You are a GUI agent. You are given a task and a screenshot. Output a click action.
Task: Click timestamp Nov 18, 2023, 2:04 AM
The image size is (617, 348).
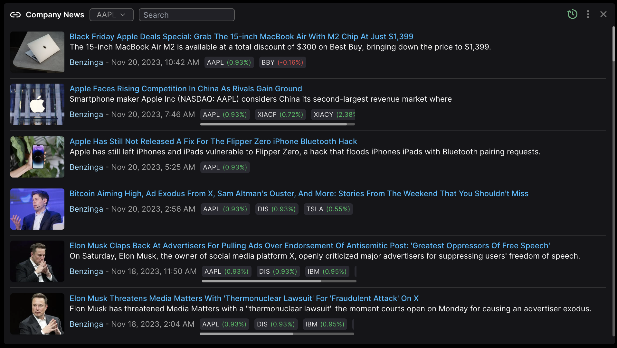153,324
